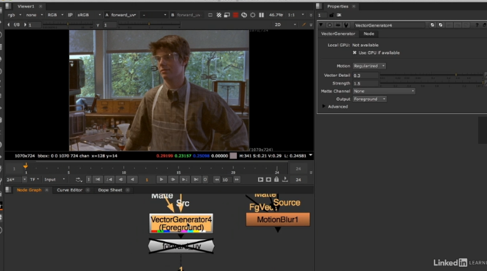Open help with the question mark icon
This screenshot has width=487, height=271.
tap(477, 25)
